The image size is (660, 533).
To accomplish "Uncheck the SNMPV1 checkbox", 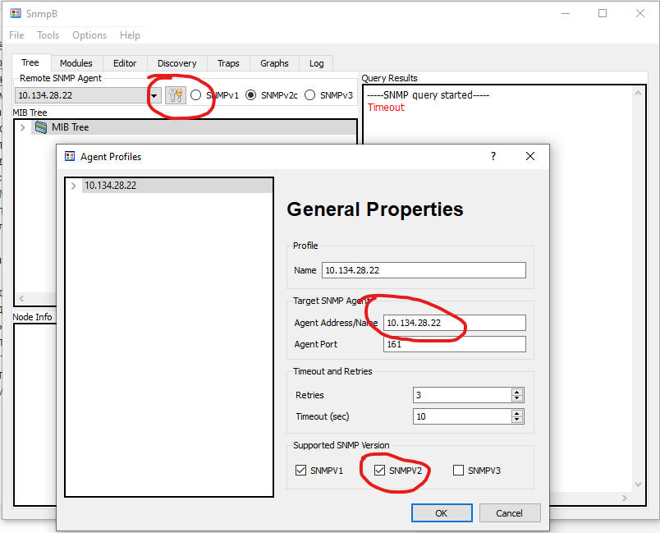I will coord(300,471).
